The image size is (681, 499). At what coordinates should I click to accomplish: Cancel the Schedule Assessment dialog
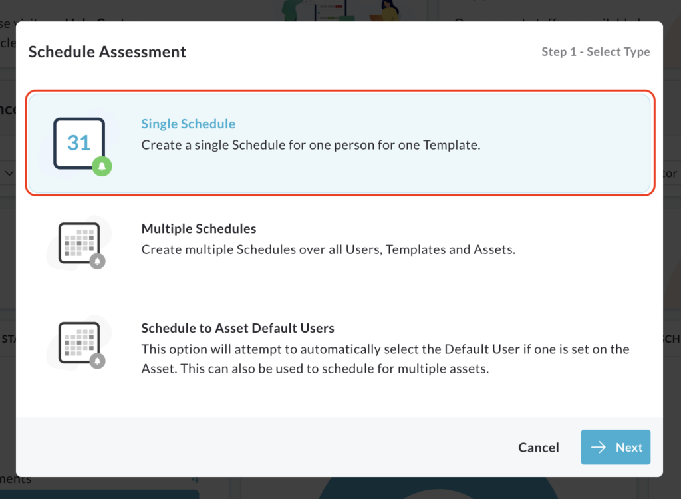click(539, 447)
